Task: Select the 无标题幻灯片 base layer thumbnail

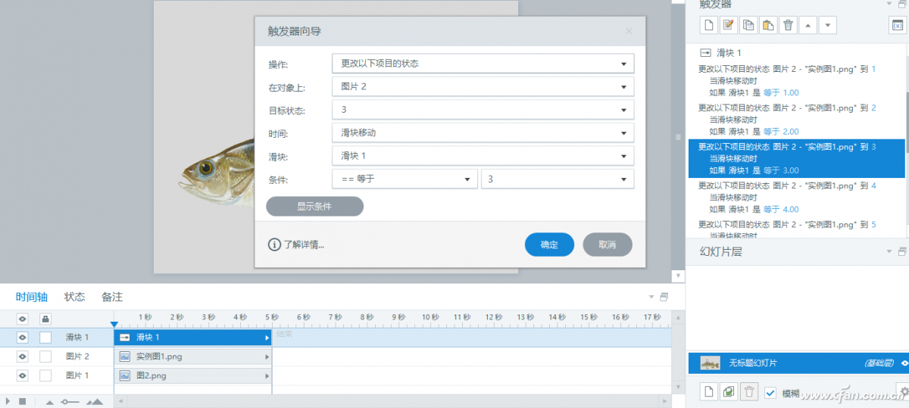Action: tap(711, 363)
